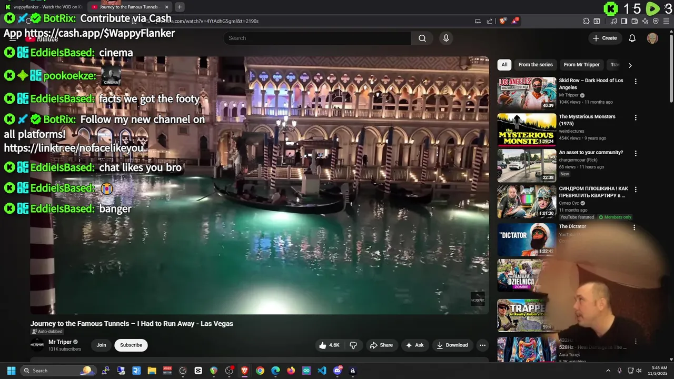This screenshot has height=379, width=674.
Task: Open Windows Start menu
Action: [11, 371]
